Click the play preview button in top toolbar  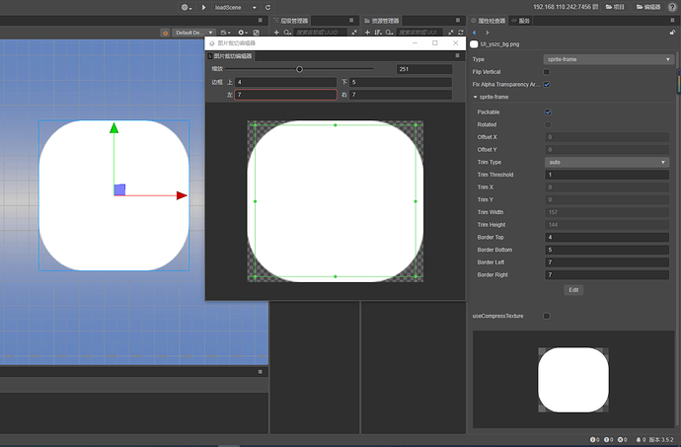click(x=203, y=7)
